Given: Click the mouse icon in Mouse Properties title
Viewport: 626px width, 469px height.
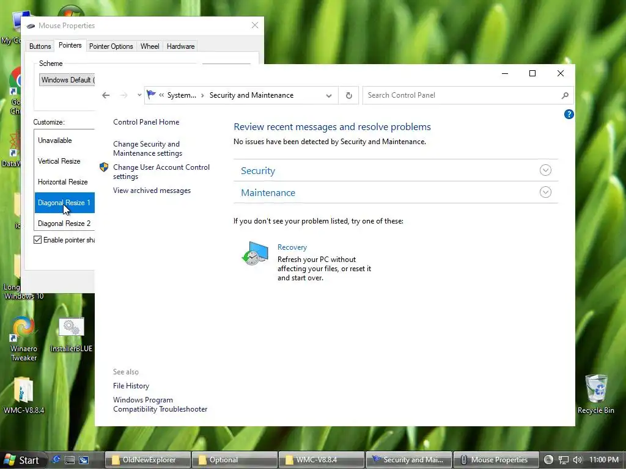Looking at the screenshot, I should coord(31,26).
